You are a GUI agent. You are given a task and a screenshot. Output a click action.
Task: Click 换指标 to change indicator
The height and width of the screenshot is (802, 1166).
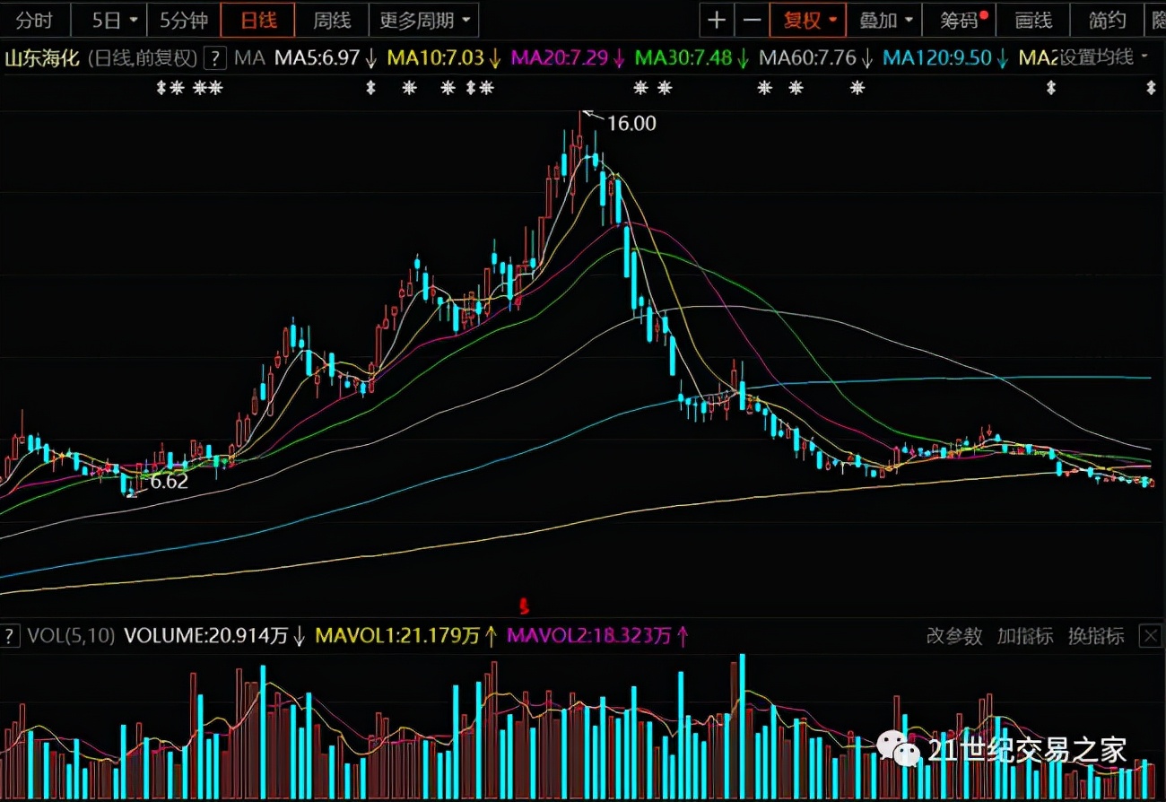pos(1095,636)
